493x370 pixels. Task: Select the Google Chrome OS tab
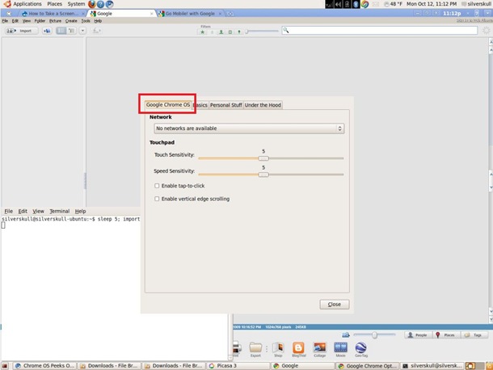coord(168,105)
